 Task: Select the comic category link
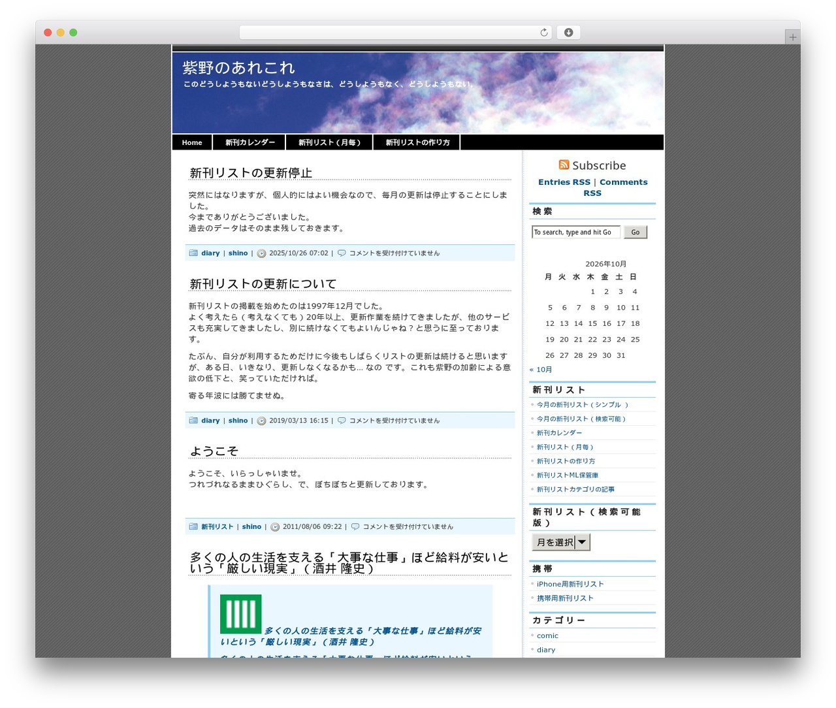tap(547, 636)
